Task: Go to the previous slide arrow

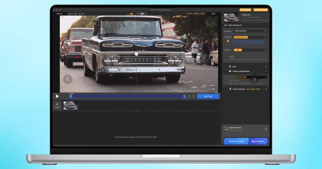Action: click(68, 79)
